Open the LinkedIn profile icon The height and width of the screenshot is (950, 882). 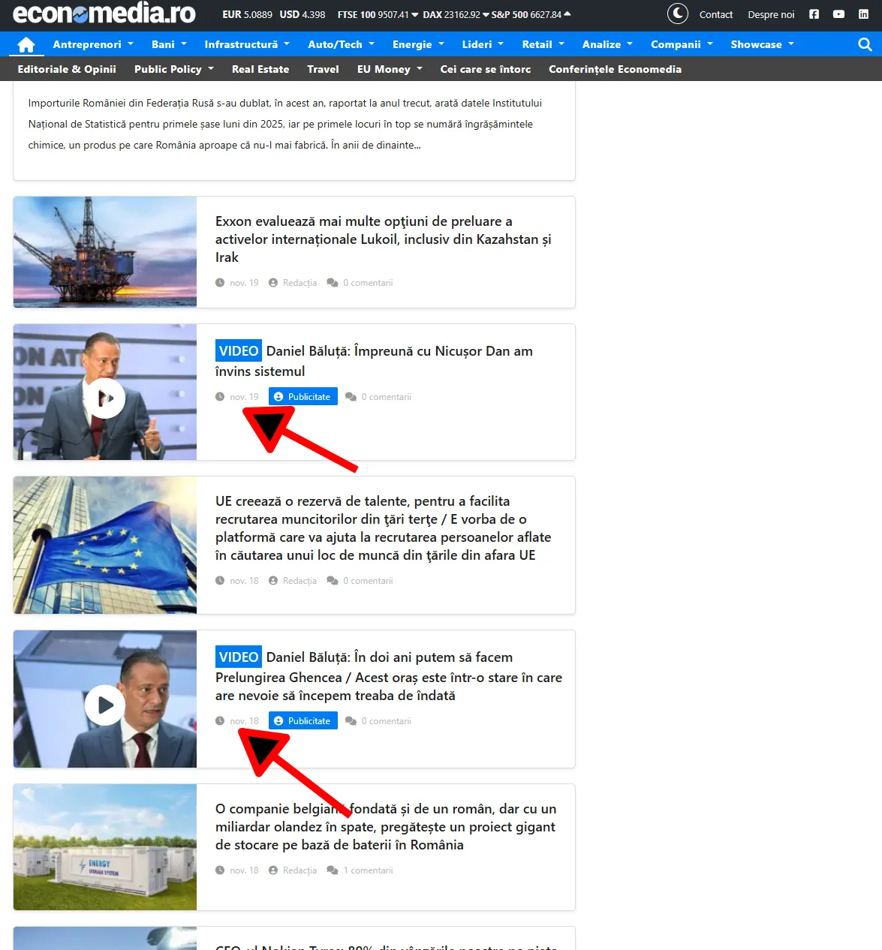(863, 14)
